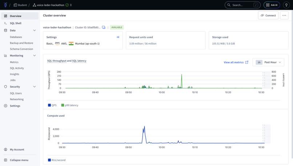Click the Collapse menu panel icon

[5, 160]
